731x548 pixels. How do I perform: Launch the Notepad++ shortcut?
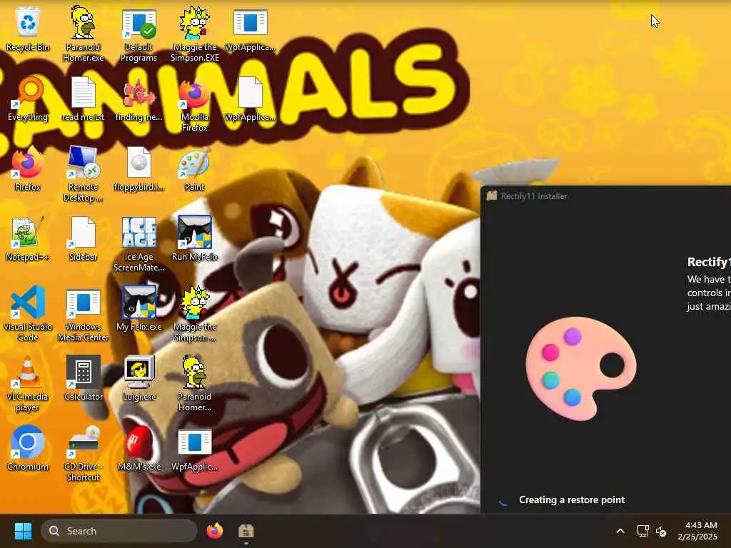click(x=28, y=238)
